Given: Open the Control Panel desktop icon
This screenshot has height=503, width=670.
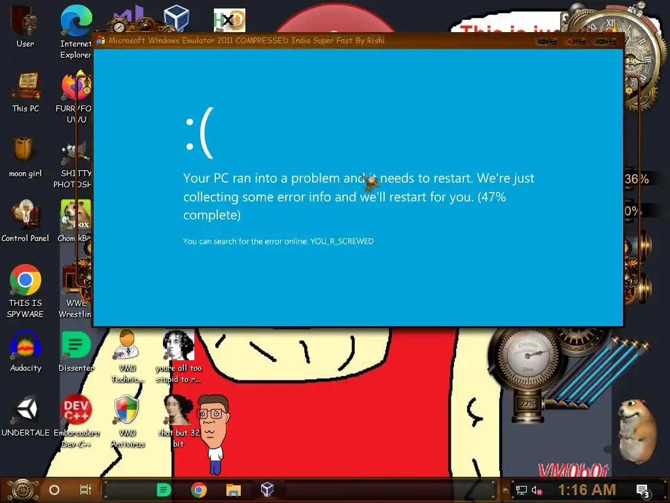Looking at the screenshot, I should 26,220.
